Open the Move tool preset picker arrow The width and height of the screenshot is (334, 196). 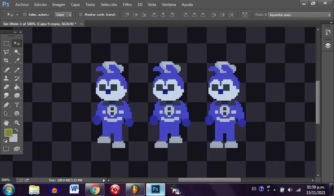click(x=17, y=15)
